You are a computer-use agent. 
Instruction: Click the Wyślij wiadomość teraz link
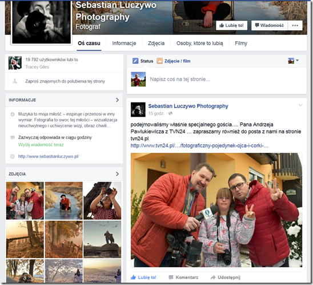tap(41, 145)
